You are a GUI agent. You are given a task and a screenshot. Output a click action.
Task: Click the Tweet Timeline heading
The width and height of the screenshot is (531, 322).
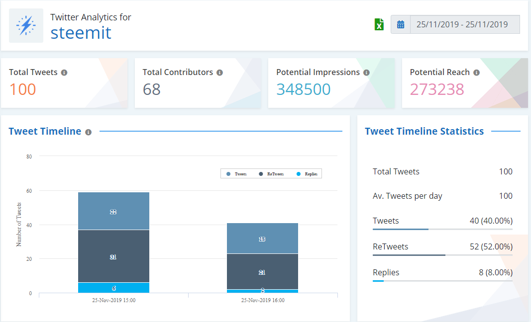pyautogui.click(x=45, y=131)
